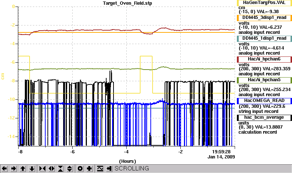Screen dimensions: 292x173
Task: Select HacOMEGA_READ blue legend entry
Action: tap(264, 101)
